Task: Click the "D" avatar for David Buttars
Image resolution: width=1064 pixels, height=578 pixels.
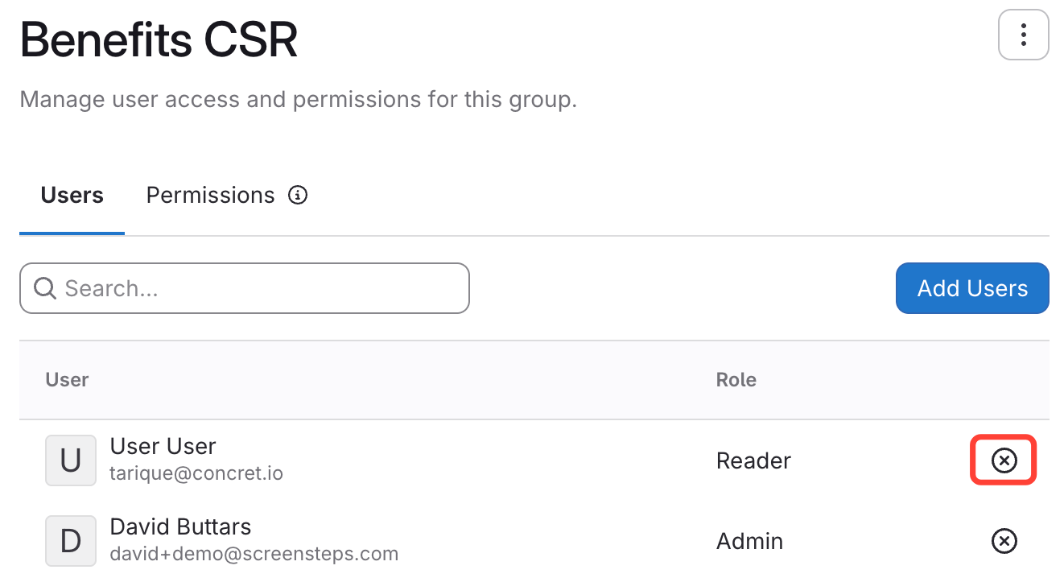Action: click(x=71, y=541)
